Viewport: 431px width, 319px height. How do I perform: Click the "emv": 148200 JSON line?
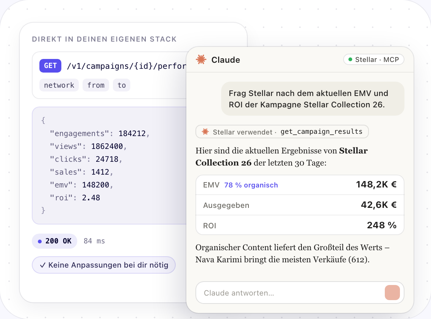pos(81,185)
